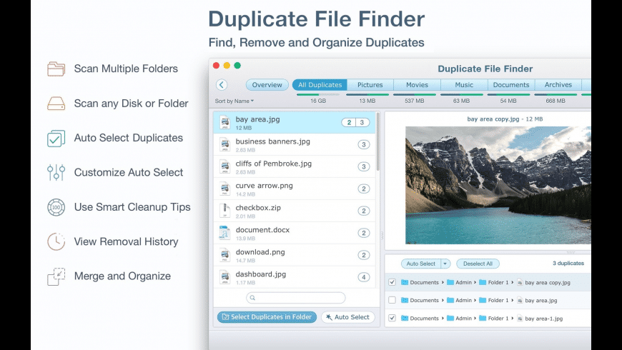Click the Auto Select Duplicates checkmark icon
This screenshot has height=350, width=622.
(56, 139)
